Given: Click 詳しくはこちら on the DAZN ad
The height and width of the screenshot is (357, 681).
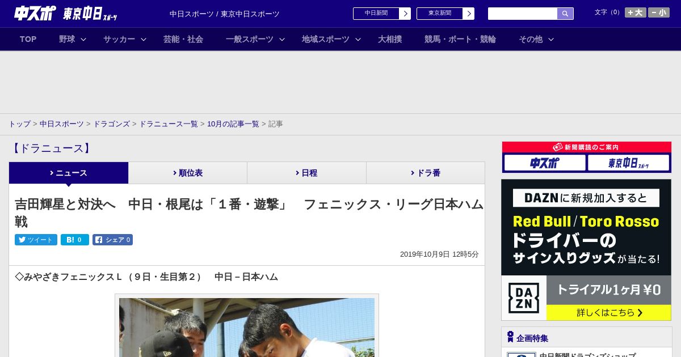Looking at the screenshot, I should click(x=609, y=312).
